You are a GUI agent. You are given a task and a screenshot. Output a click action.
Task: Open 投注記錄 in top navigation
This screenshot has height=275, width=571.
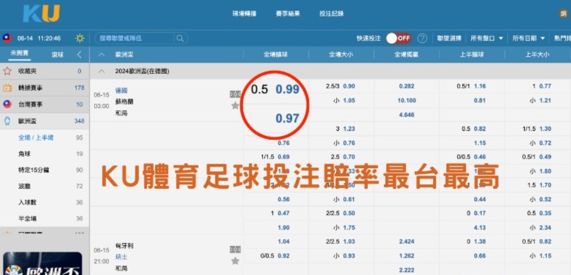(332, 14)
